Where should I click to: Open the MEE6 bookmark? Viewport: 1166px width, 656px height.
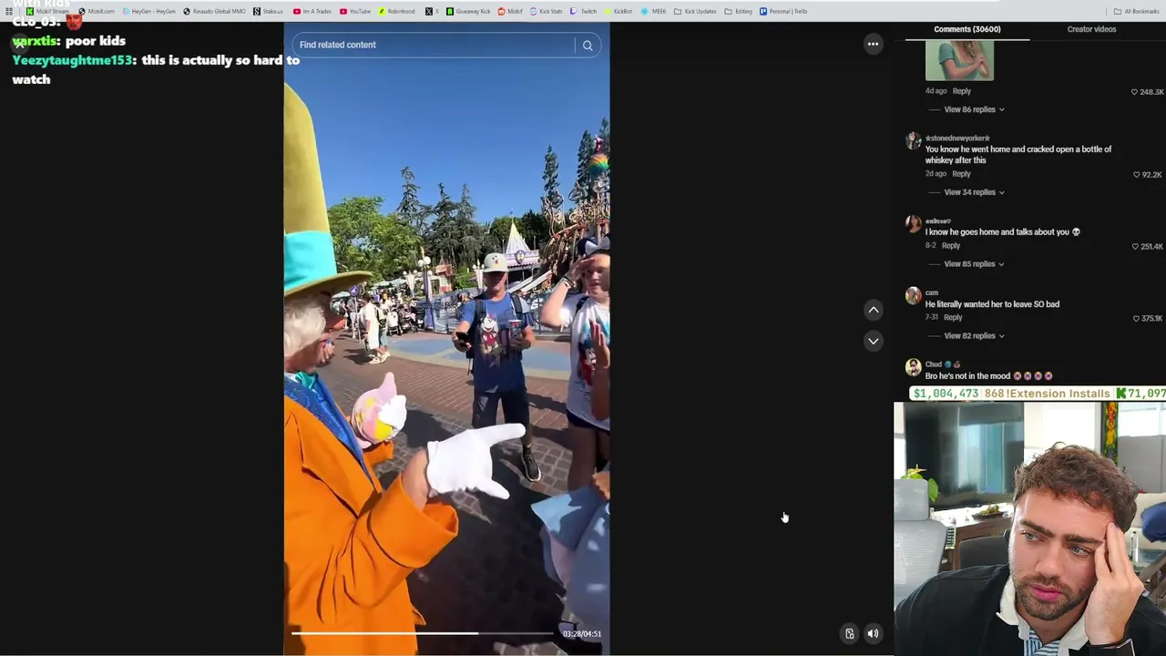pos(653,11)
